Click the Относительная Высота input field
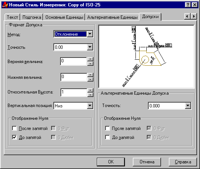200x169 pixels. click(74, 92)
